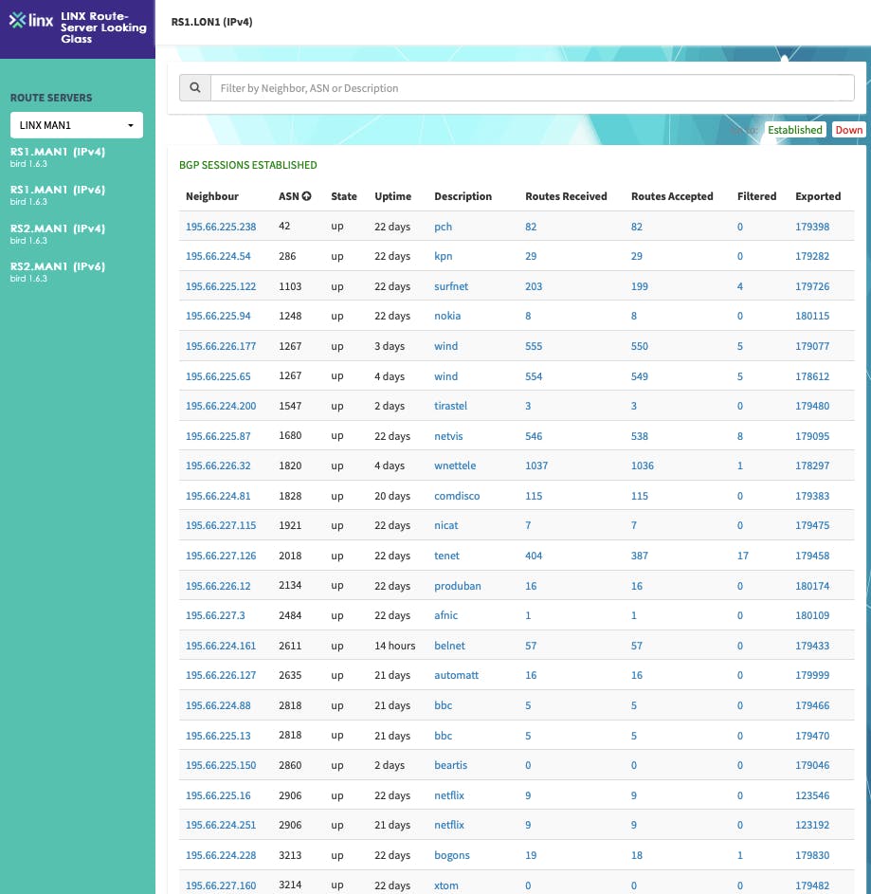
Task: Select RS2.MAN1 (IPv6) route server
Action: point(57,266)
